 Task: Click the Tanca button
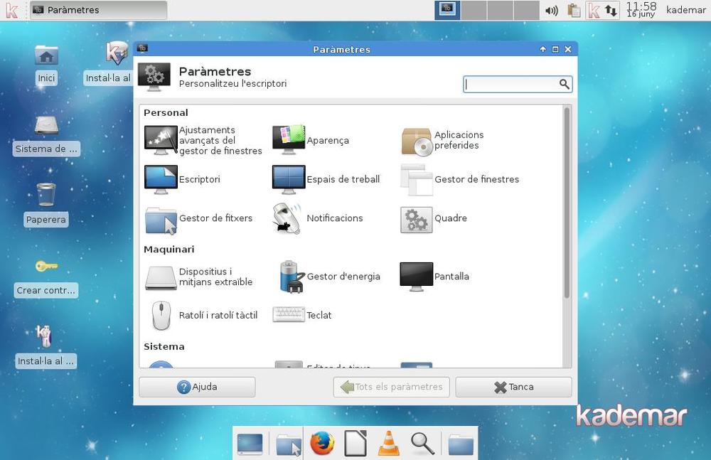coord(513,387)
